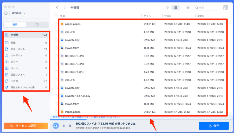Switch to the 種類 tab

tap(15, 25)
